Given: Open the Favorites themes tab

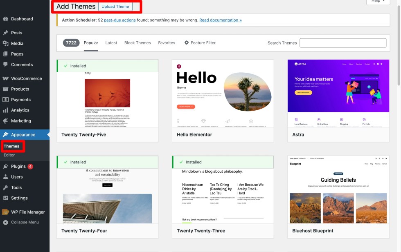Looking at the screenshot, I should [167, 43].
